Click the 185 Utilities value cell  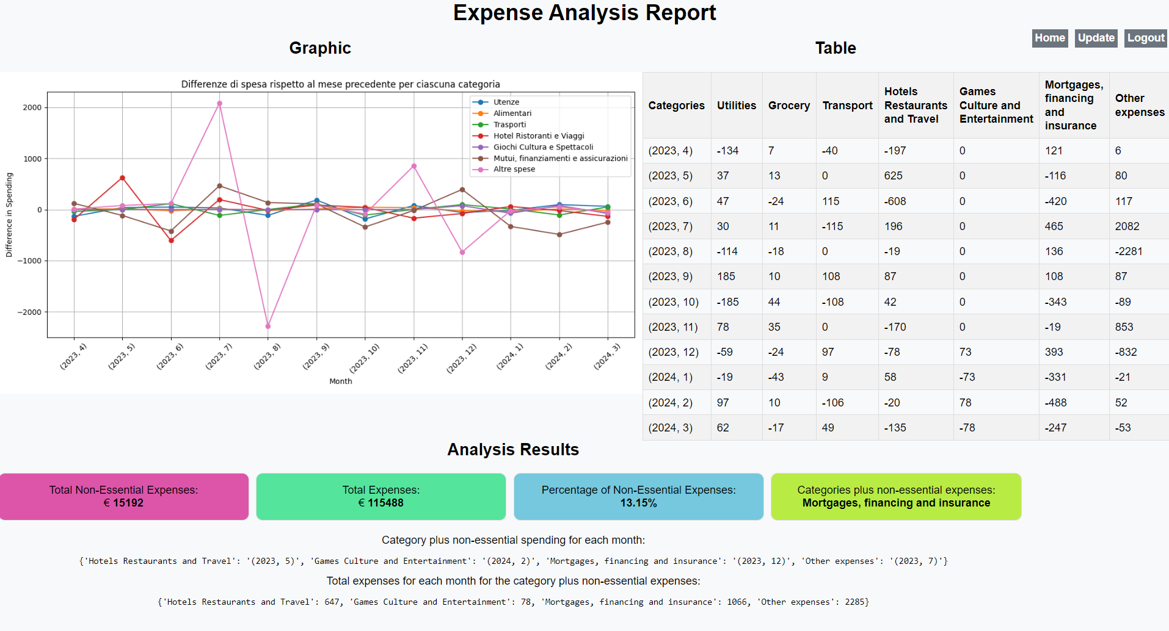pyautogui.click(x=736, y=276)
